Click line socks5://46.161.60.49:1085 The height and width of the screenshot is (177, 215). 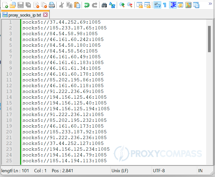(x=62, y=57)
